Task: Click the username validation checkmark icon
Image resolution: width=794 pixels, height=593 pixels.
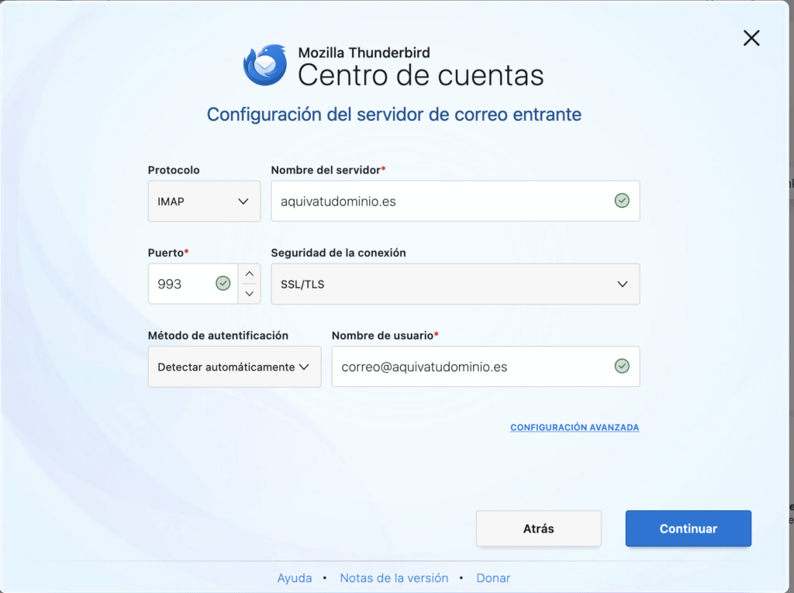Action: tap(622, 366)
